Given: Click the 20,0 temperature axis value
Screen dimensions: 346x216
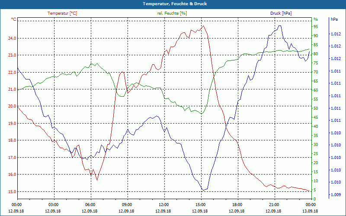Looking at the screenshot, I should (13, 106).
